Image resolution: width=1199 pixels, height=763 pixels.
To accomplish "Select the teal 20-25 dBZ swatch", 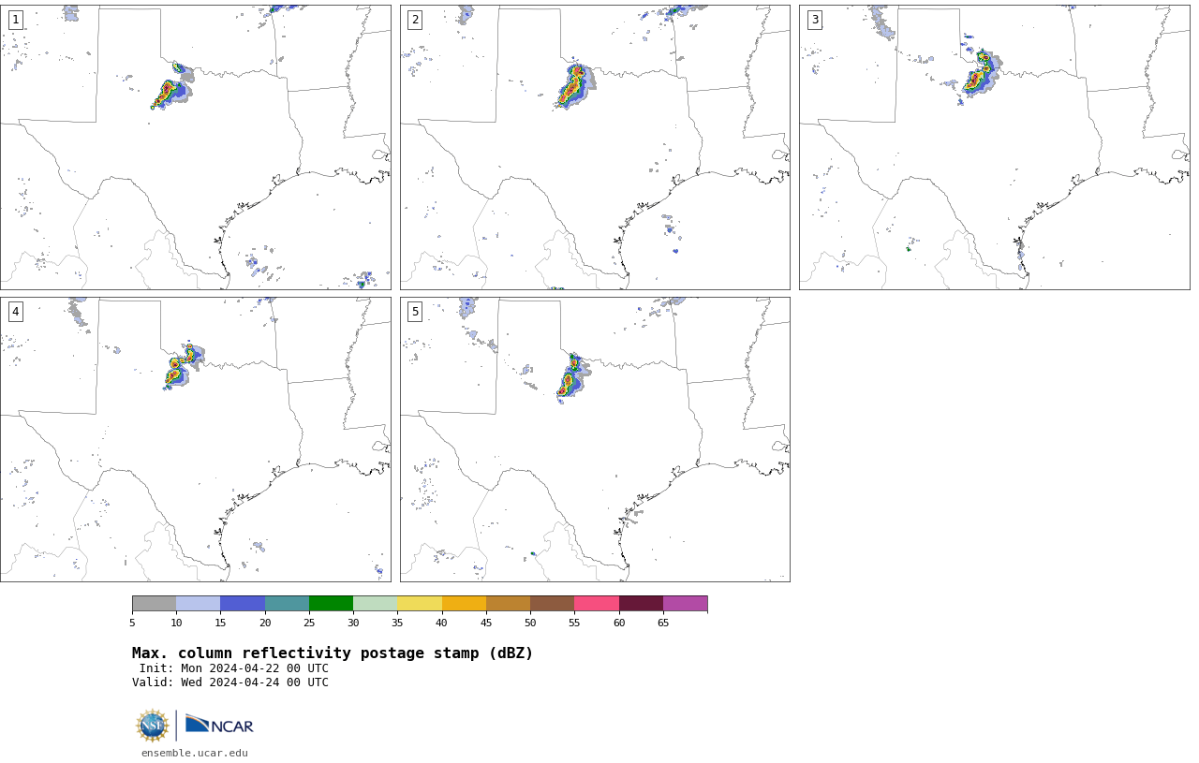I will 287,603.
